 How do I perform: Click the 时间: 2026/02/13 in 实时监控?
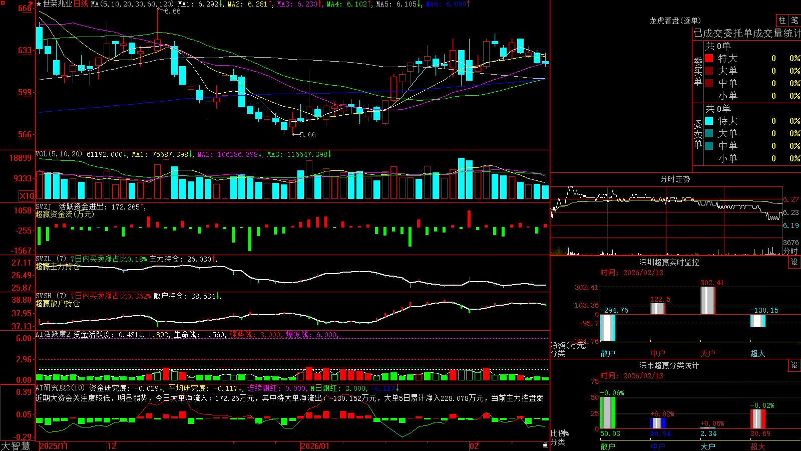632,273
